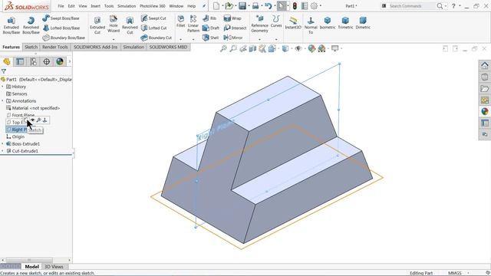Image resolution: width=491 pixels, height=276 pixels.
Task: Switch to the Render Tools tab
Action: (x=55, y=47)
